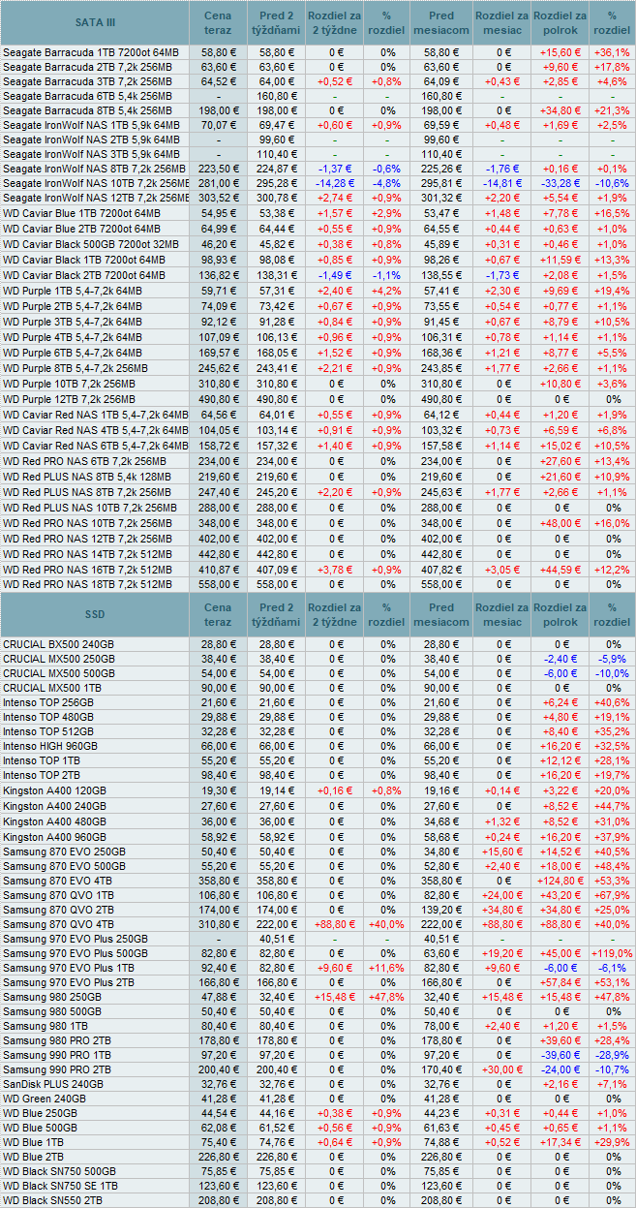The width and height of the screenshot is (636, 1208).
Task: Click the +119,0% percent difference cell
Action: point(611,953)
